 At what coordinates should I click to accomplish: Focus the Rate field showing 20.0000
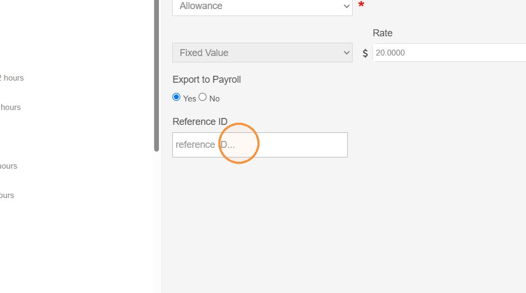(449, 52)
